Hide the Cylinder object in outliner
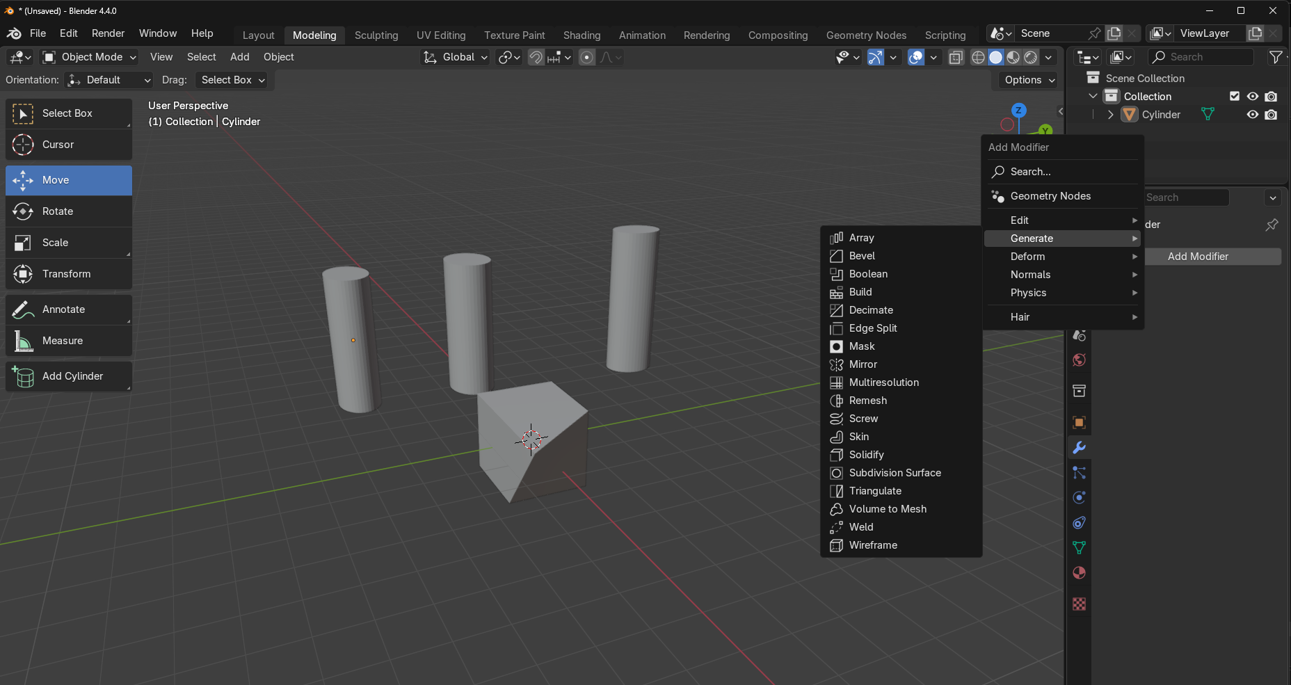Viewport: 1291px width, 685px height. (1252, 115)
